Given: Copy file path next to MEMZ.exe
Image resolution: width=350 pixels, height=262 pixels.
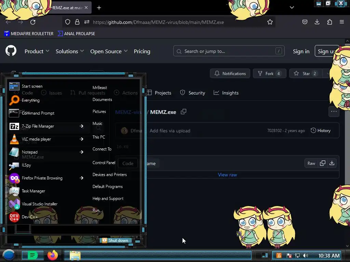Looking at the screenshot, I should [x=184, y=112].
